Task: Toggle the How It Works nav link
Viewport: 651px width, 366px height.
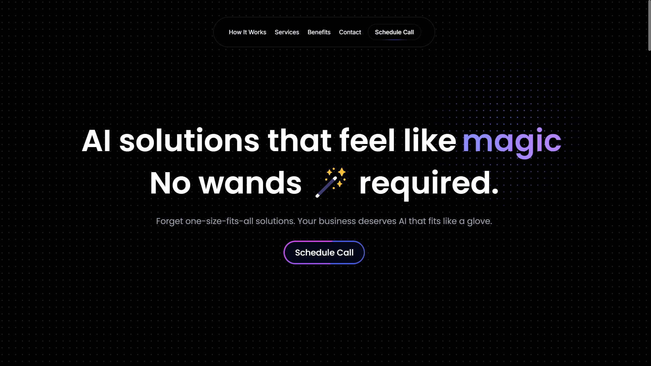Action: [247, 32]
